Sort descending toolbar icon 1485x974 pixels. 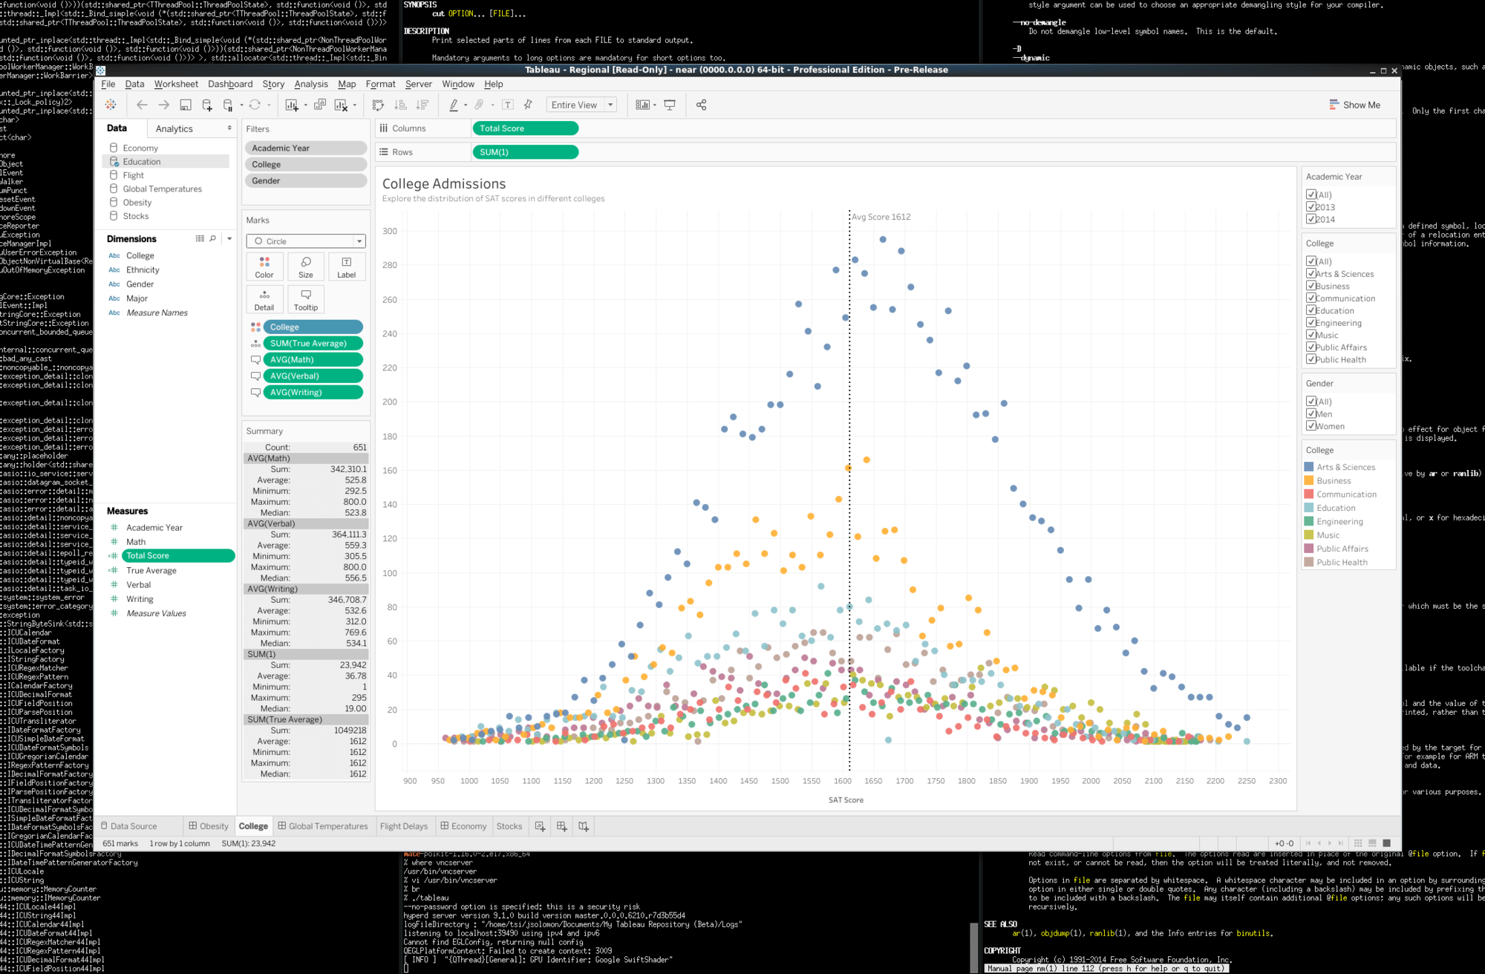click(422, 105)
